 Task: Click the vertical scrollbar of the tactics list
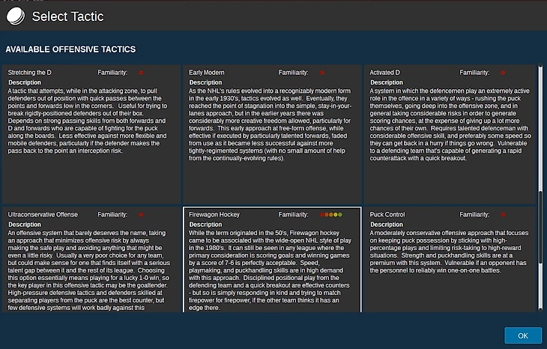pyautogui.click(x=541, y=247)
